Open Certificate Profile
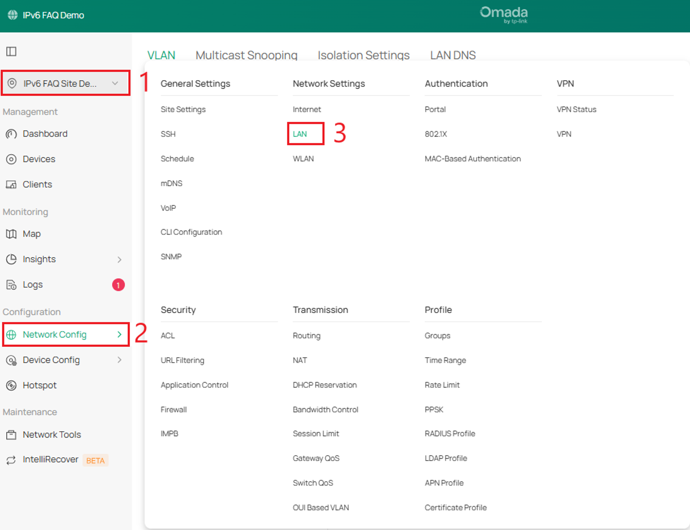This screenshot has height=530, width=690. [456, 508]
